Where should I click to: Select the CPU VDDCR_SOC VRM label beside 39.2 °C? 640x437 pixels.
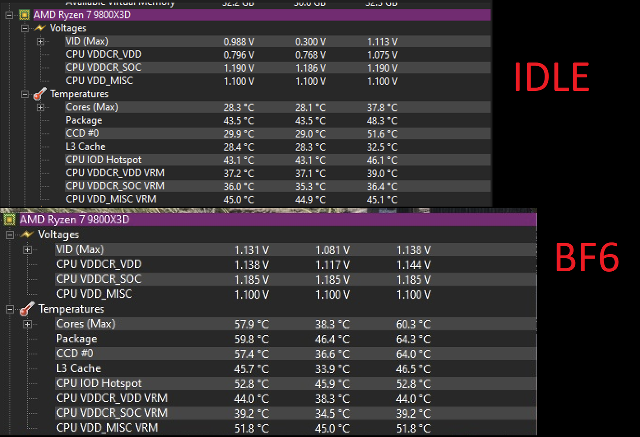point(112,413)
